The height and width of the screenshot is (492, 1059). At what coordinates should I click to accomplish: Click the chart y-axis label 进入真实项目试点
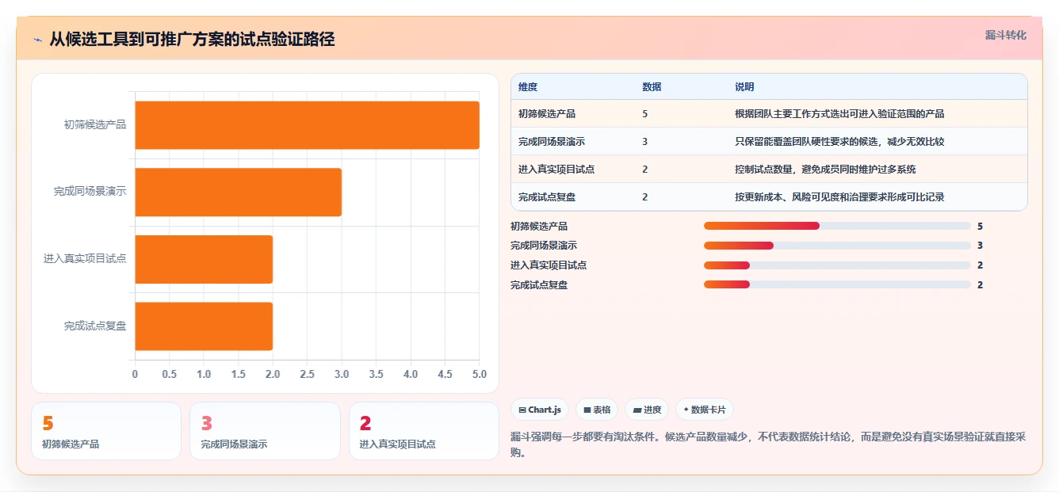pyautogui.click(x=85, y=259)
